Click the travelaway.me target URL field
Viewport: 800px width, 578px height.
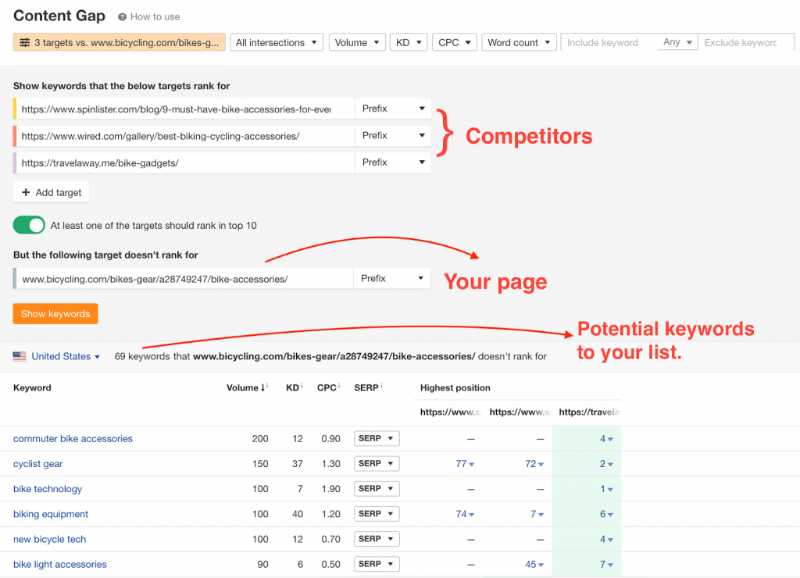tap(184, 162)
